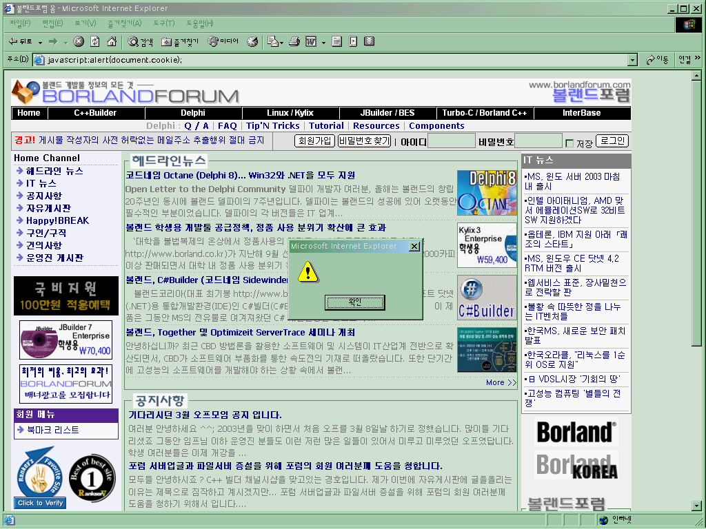Switch to the InterBase site tab
This screenshot has width=706, height=529.
[x=582, y=113]
